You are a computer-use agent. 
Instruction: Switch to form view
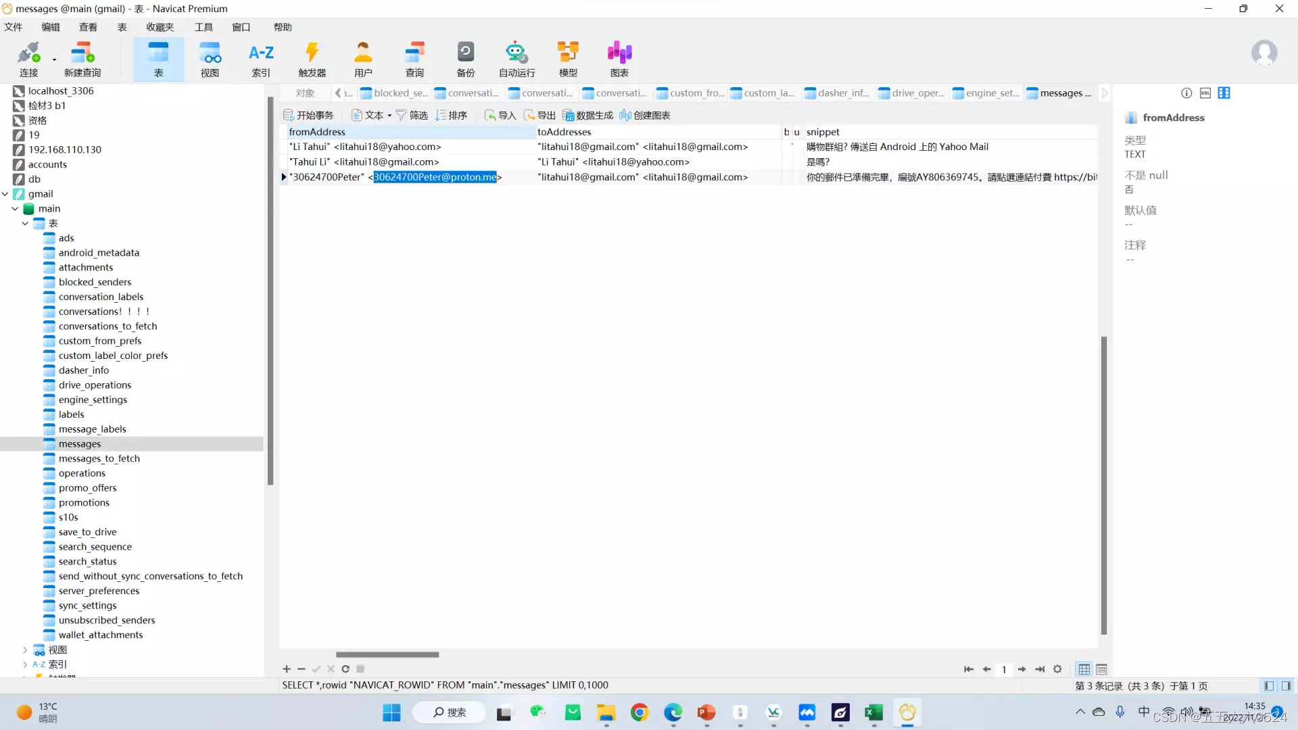(x=1101, y=669)
